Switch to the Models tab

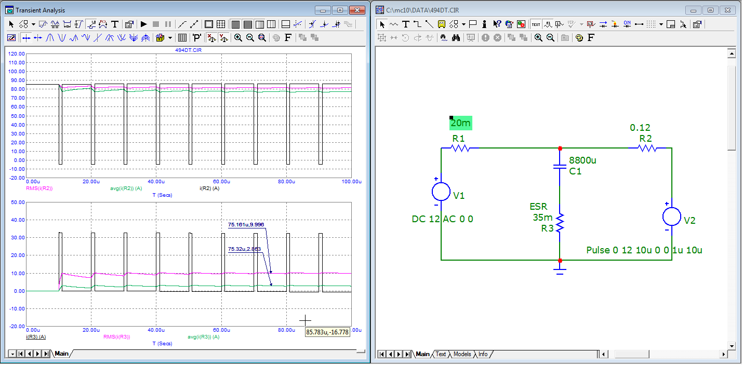[462, 354]
